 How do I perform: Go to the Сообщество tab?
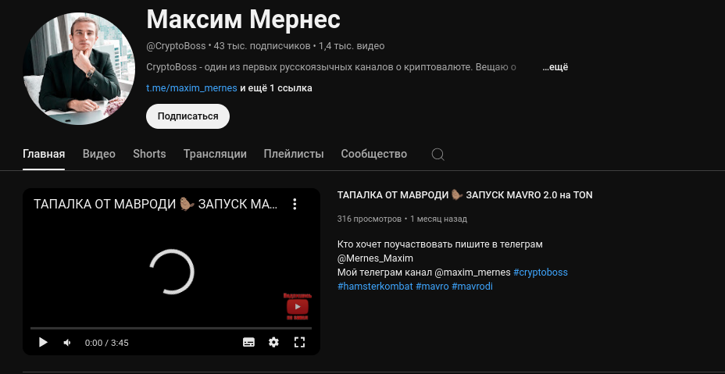coord(374,154)
